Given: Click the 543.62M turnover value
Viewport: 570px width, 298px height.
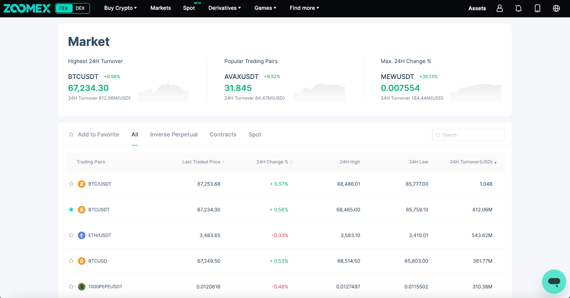Looking at the screenshot, I should click(x=482, y=235).
